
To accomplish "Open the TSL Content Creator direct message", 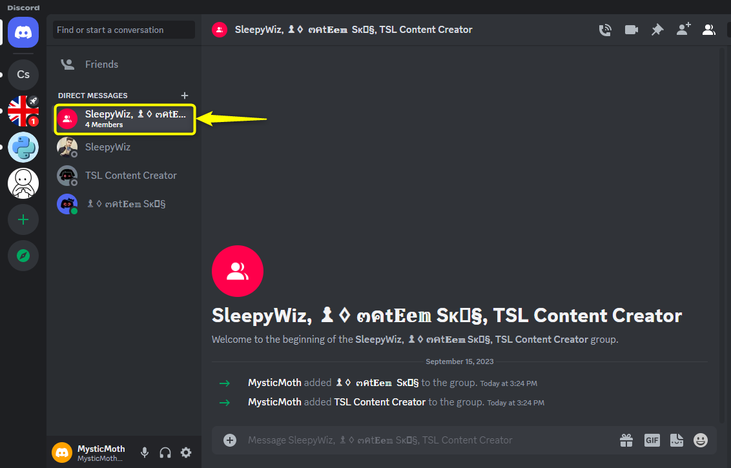I will pos(130,176).
